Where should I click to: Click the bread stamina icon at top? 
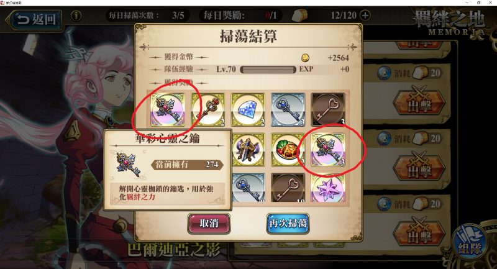(299, 15)
